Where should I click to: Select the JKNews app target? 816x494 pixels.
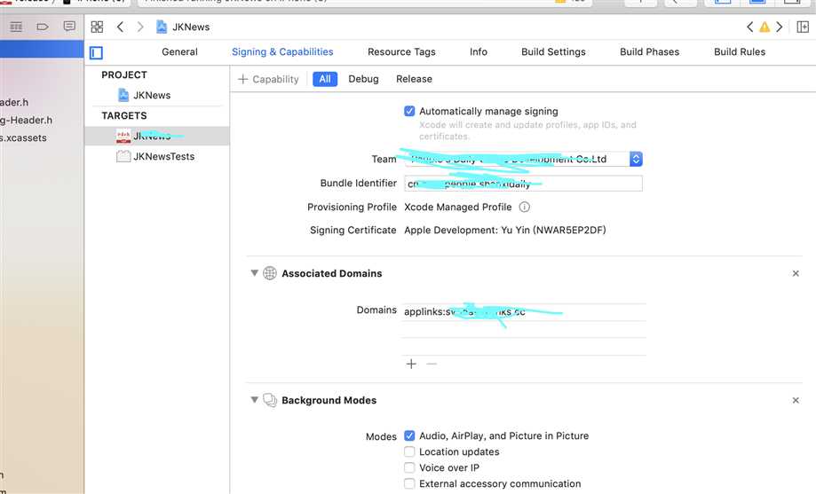156,137
